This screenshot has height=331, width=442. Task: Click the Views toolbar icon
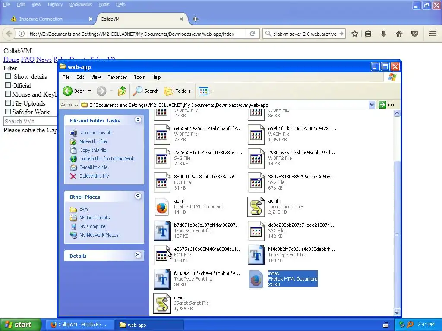tap(203, 91)
